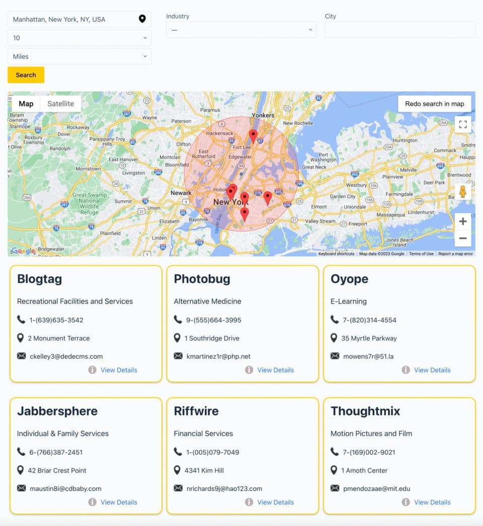Click Photobug's address pin icon
Screen dimensions: 483x526
(177, 338)
